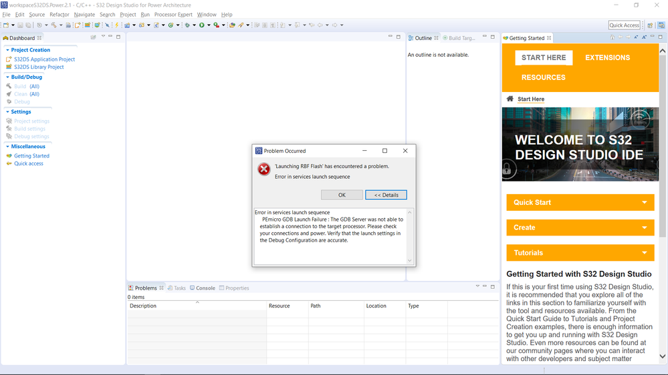Click the Save All toolbar icon
The image size is (668, 375).
(x=28, y=25)
